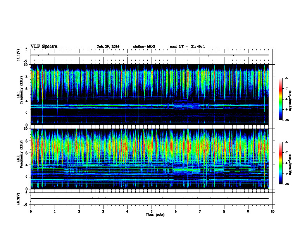Select the "start UT = 21:40: 1" text
The image size is (307, 237).
pos(187,46)
